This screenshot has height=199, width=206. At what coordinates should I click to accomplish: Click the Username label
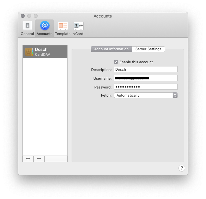click(x=102, y=78)
